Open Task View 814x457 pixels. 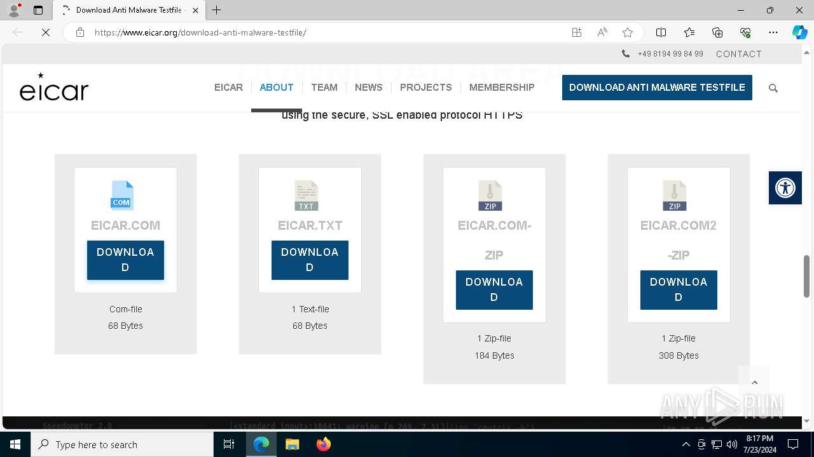click(x=229, y=444)
